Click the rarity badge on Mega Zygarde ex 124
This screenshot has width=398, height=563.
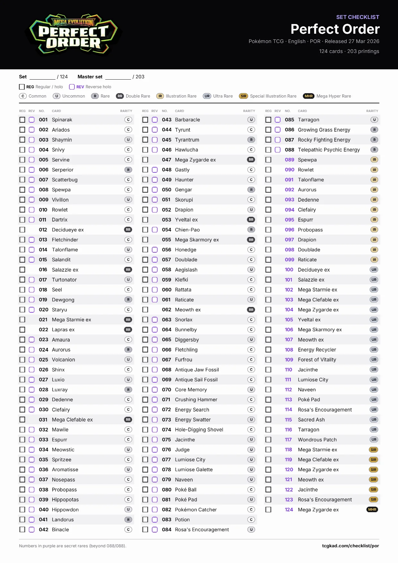(x=372, y=509)
